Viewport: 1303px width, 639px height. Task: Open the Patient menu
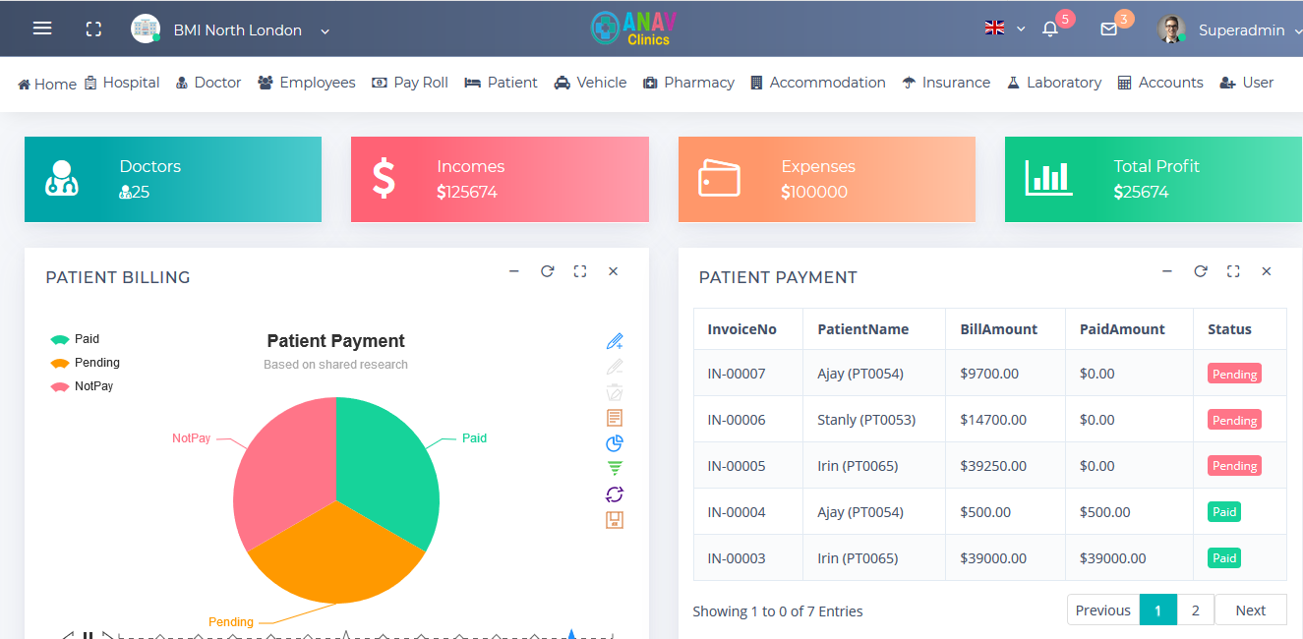pos(502,83)
